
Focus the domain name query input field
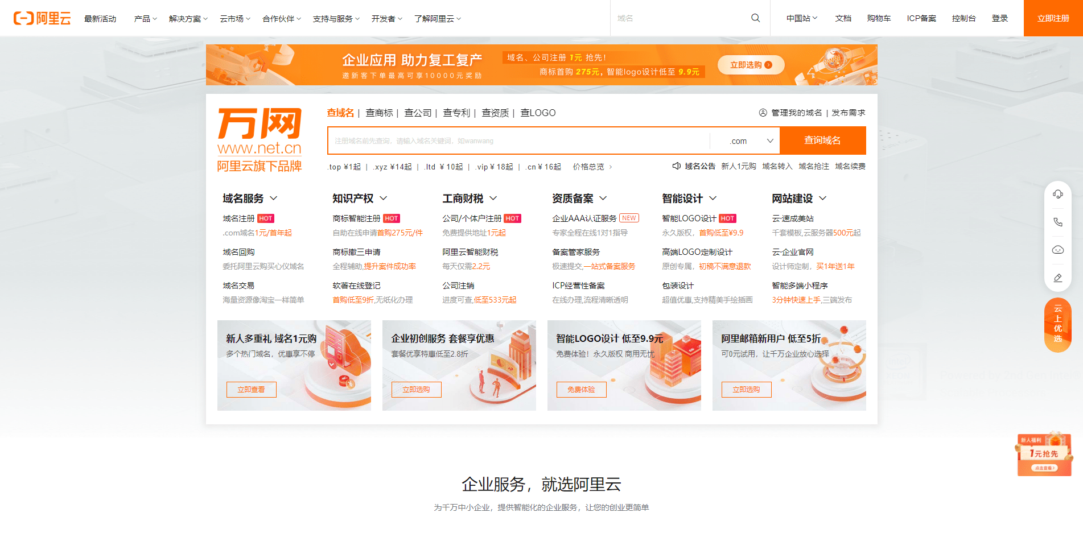tap(518, 141)
